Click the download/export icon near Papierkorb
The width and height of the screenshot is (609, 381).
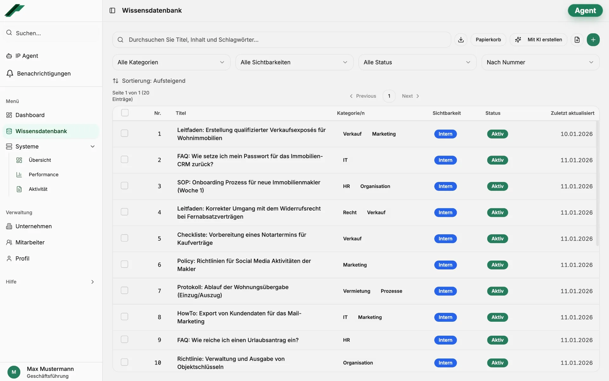461,39
